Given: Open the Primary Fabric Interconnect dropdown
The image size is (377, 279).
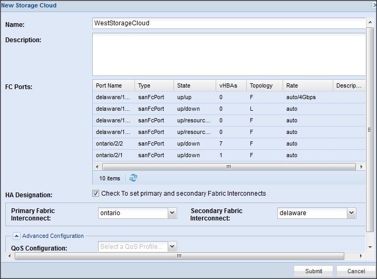Looking at the screenshot, I should [x=172, y=213].
